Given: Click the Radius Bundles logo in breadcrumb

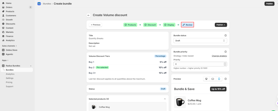Looking at the screenshot, I should point(39,4).
